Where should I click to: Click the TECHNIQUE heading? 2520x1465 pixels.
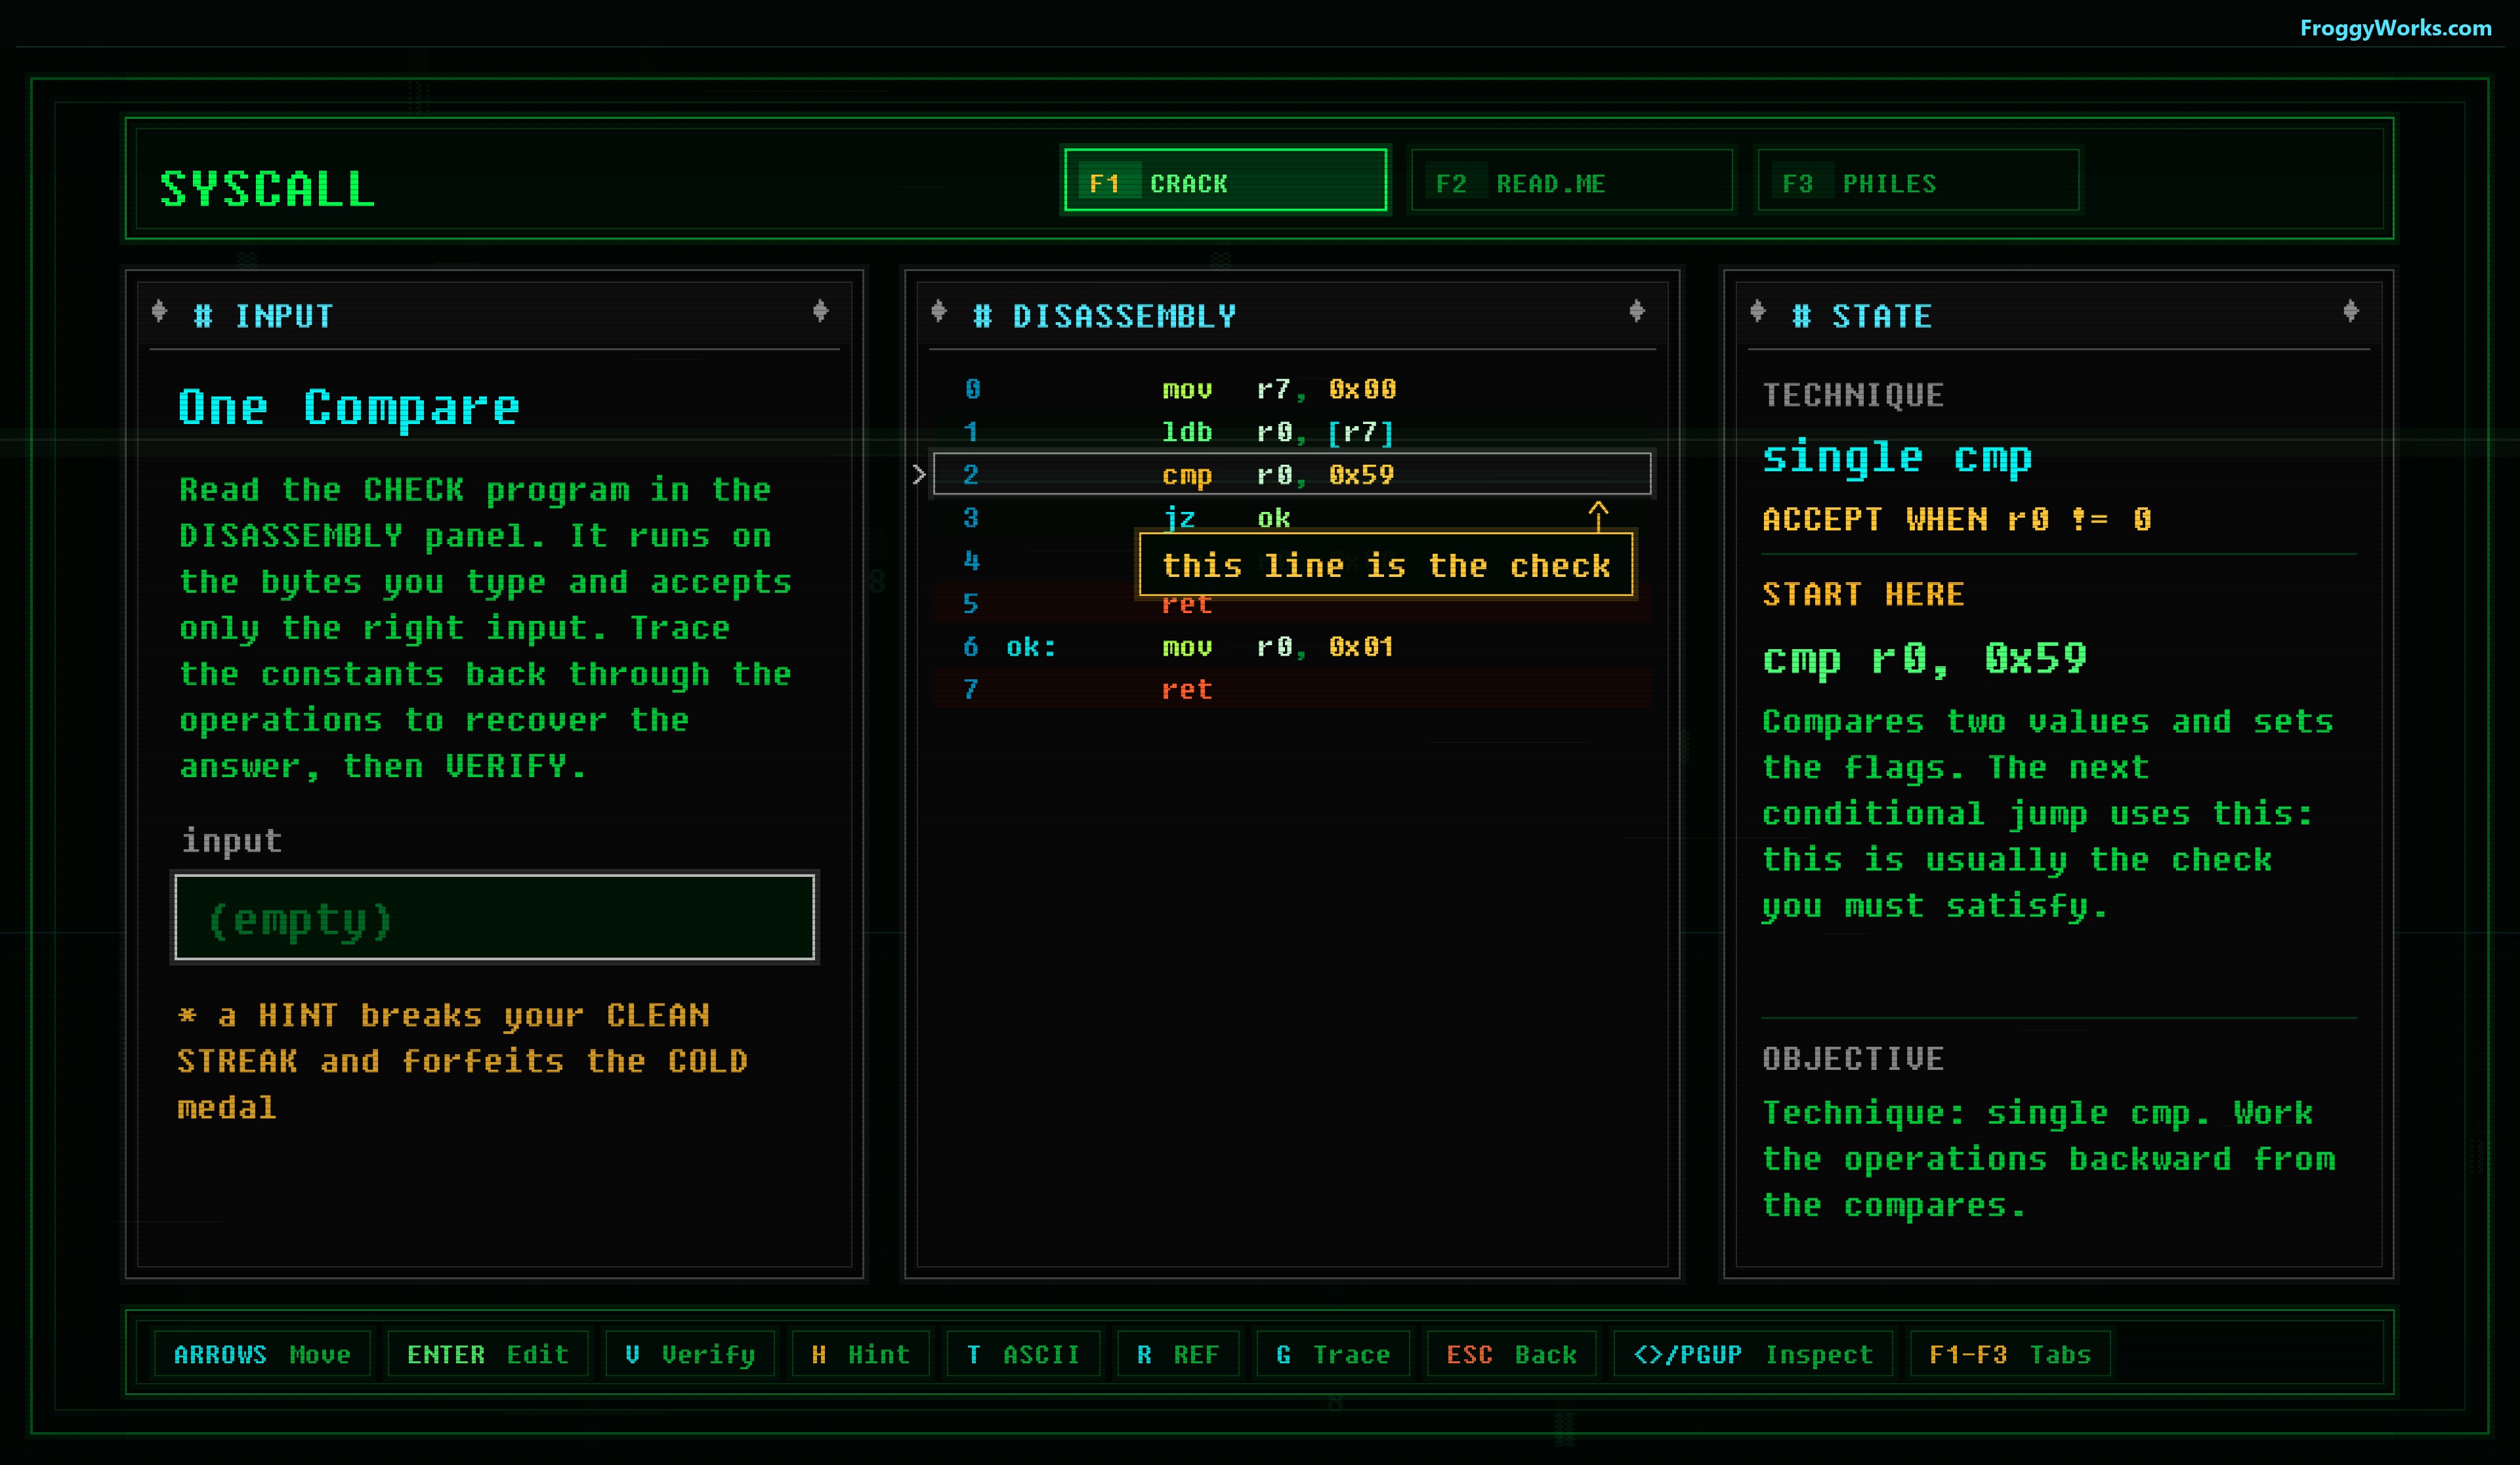[x=1853, y=395]
